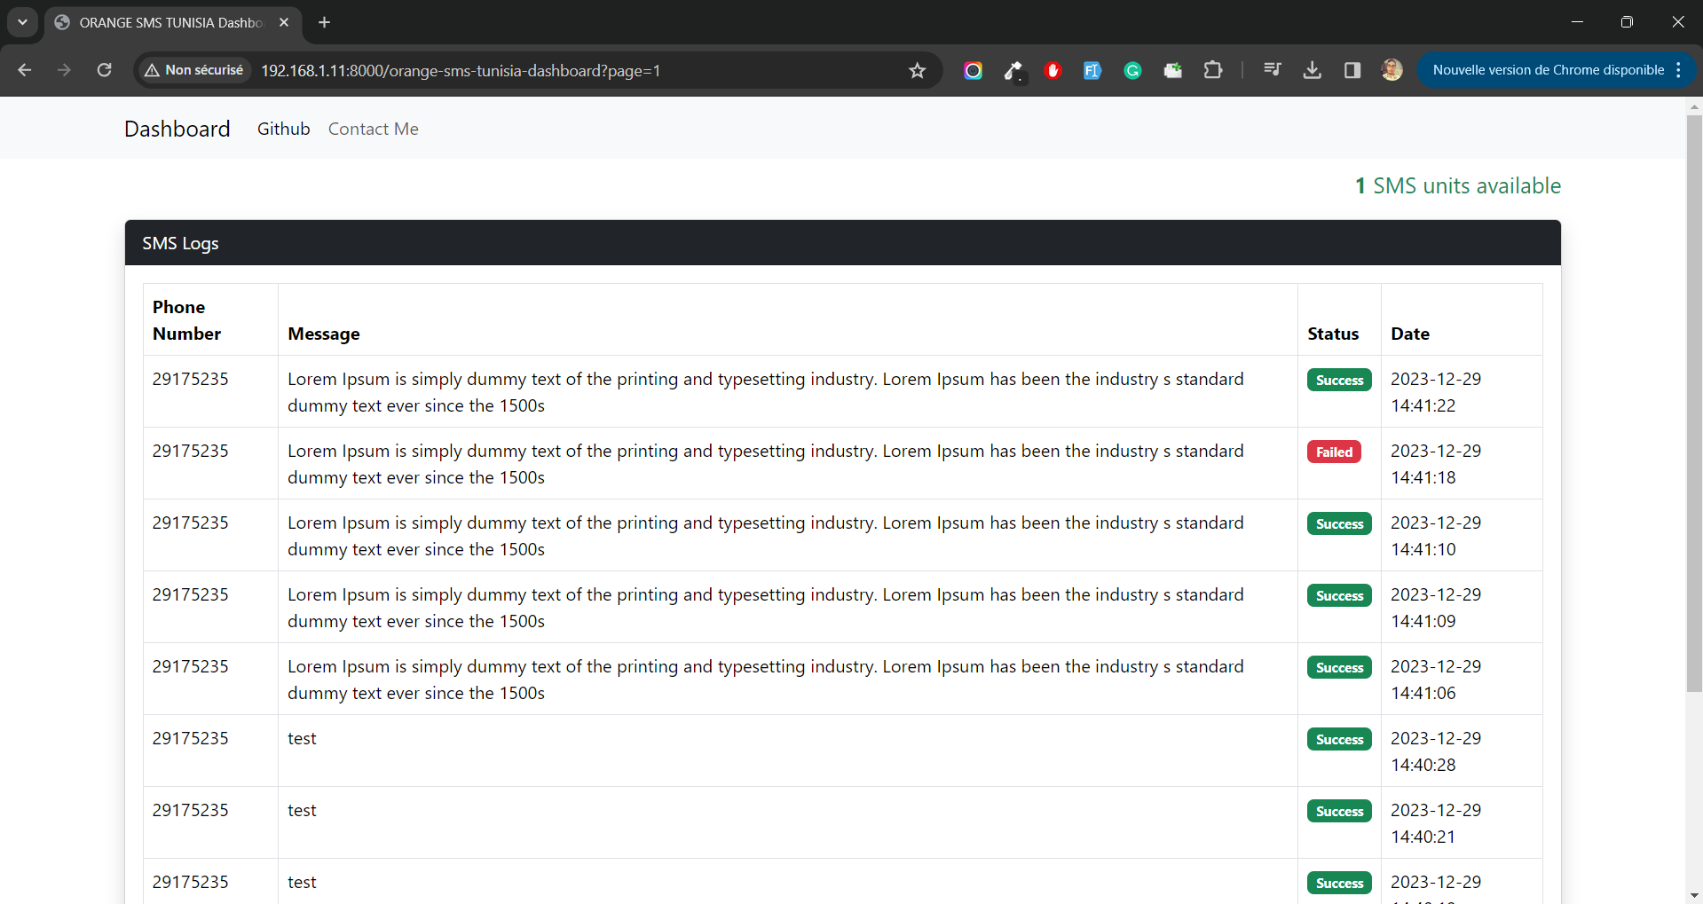
Task: Toggle the browser side panel
Action: click(x=1352, y=70)
